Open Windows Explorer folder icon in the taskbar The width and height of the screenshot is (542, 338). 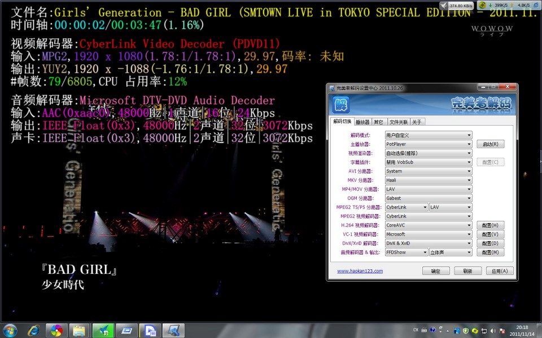point(79,331)
